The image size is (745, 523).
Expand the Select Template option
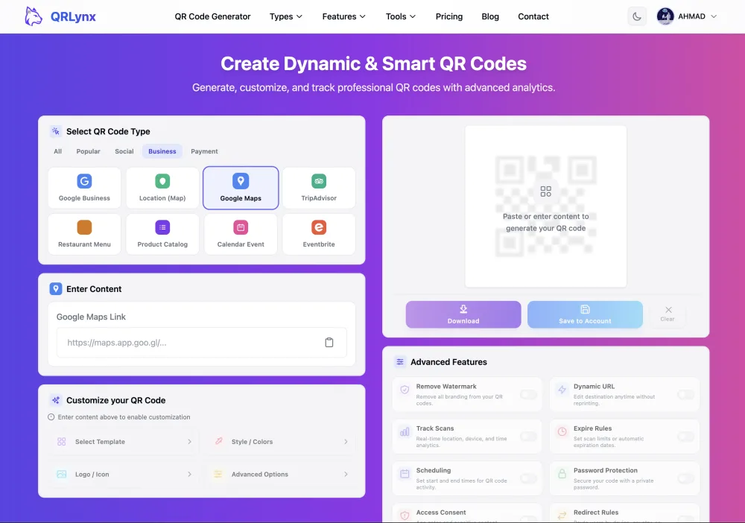coord(124,441)
